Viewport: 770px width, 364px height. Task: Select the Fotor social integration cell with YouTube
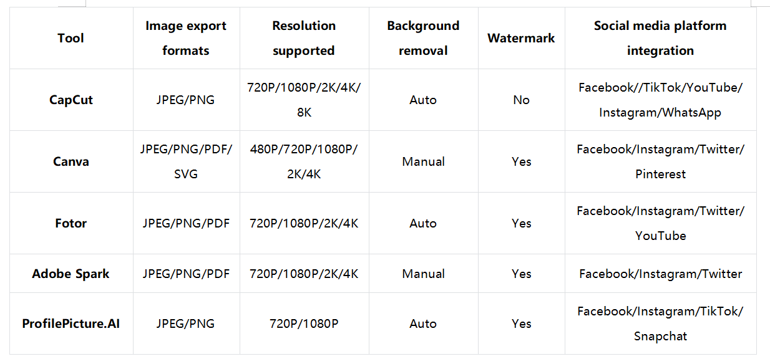click(x=660, y=223)
